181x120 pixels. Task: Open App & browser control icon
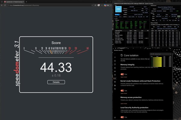coord(115,75)
